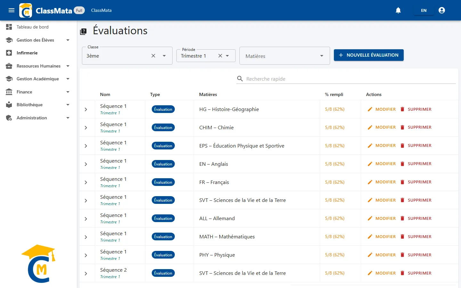Open the user account profile icon
Viewport: 461px width, 288px height.
click(442, 10)
